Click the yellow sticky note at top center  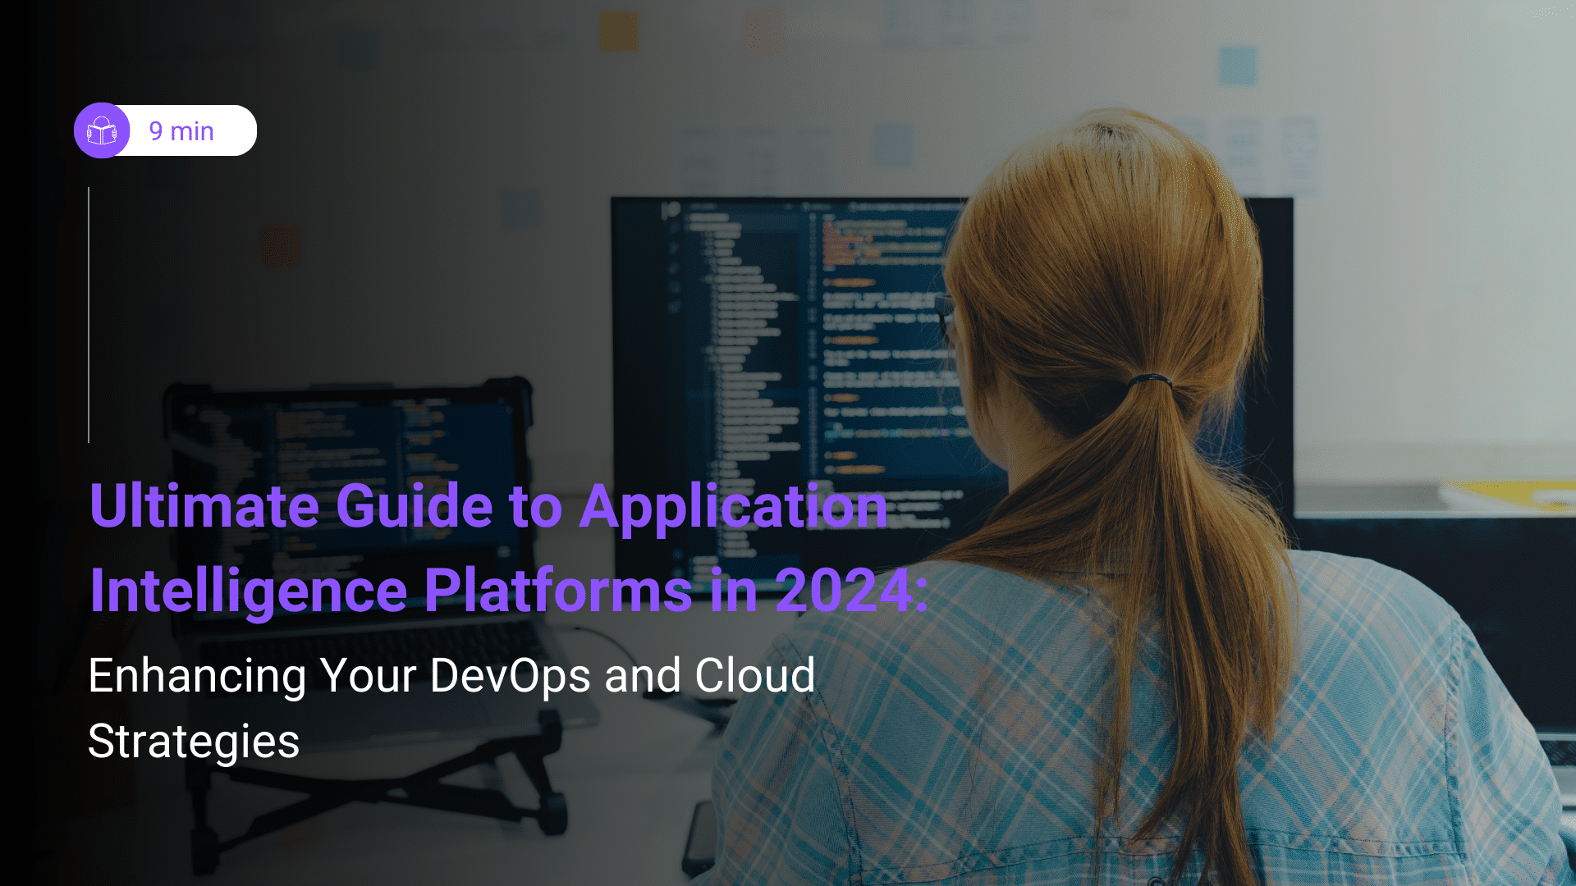coord(618,33)
